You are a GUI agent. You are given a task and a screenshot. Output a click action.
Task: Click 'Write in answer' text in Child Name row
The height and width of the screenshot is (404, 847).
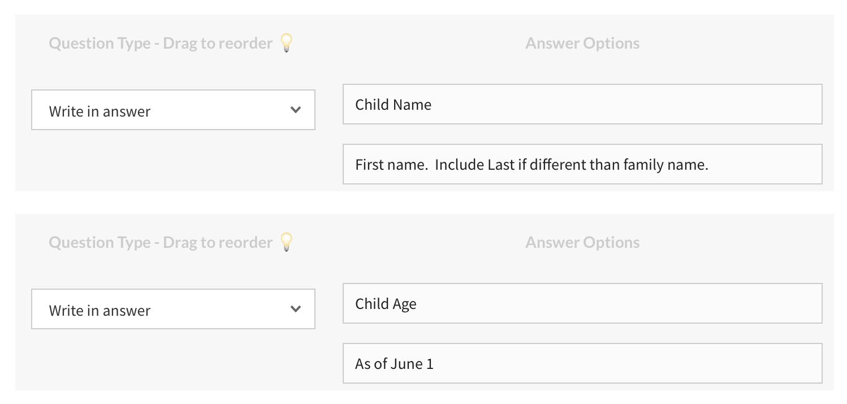[100, 111]
